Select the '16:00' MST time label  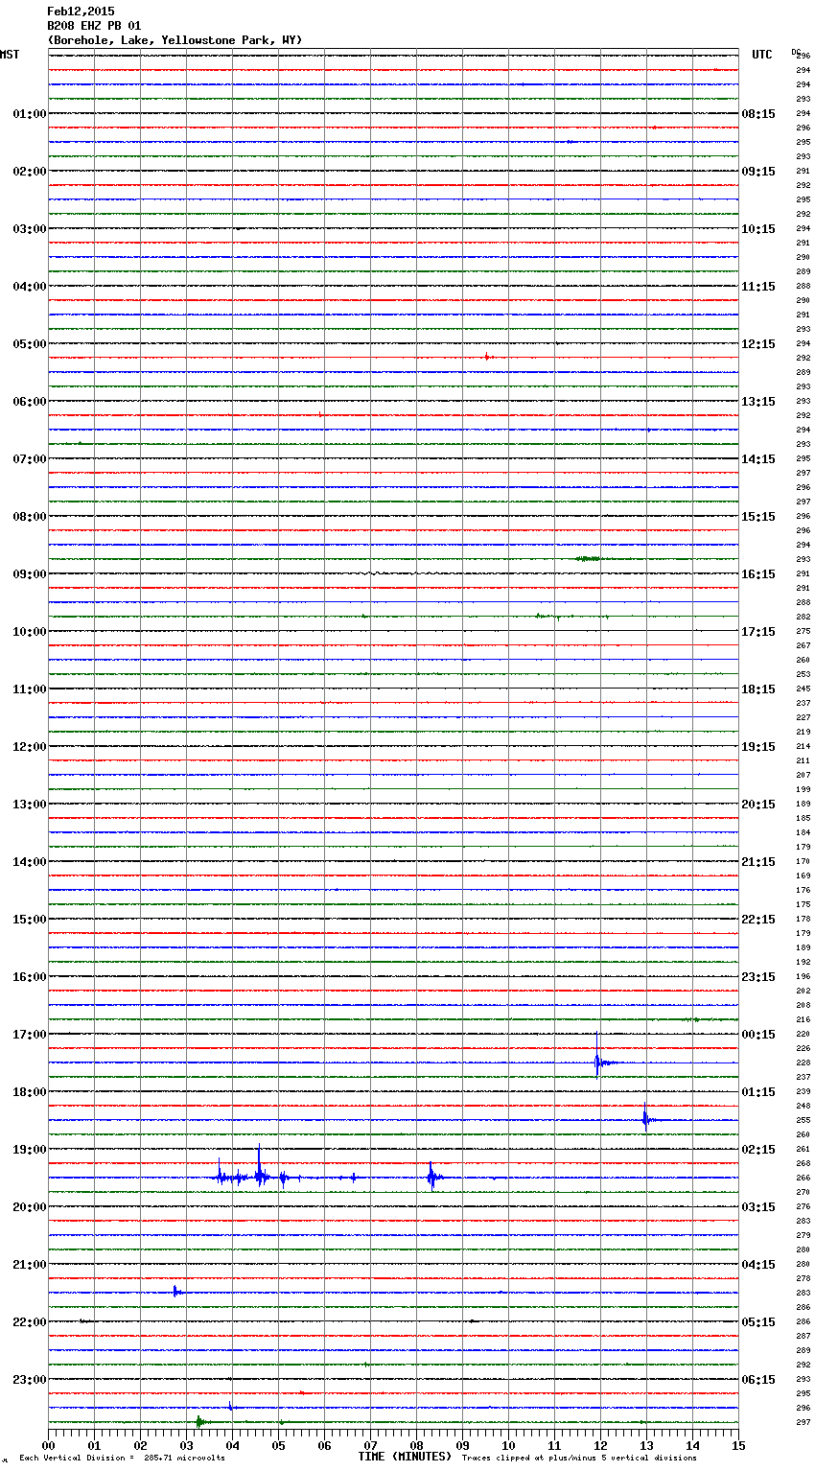30,977
